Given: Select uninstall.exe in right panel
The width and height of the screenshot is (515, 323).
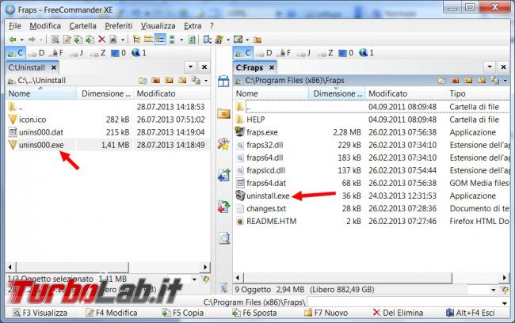Looking at the screenshot, I should [x=268, y=196].
